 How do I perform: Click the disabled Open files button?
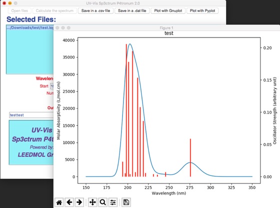click(x=19, y=10)
